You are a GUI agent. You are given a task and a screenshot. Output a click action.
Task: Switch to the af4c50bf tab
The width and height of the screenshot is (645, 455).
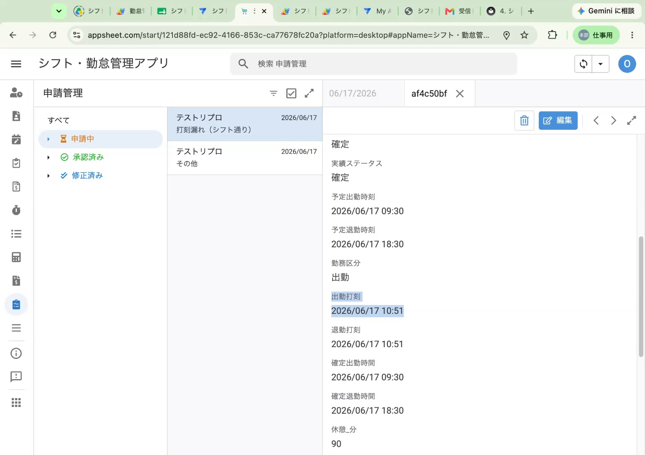429,94
